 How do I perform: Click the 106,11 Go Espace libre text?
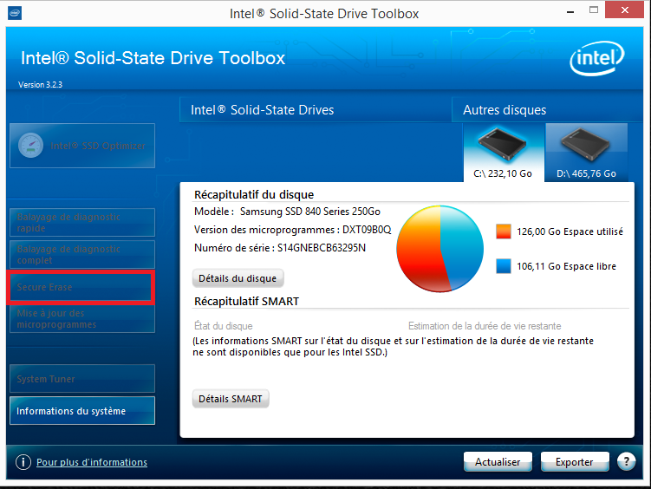pos(566,266)
